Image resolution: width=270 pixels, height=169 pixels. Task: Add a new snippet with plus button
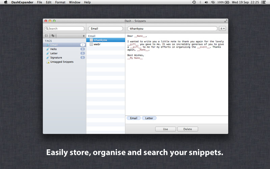coord(84,36)
